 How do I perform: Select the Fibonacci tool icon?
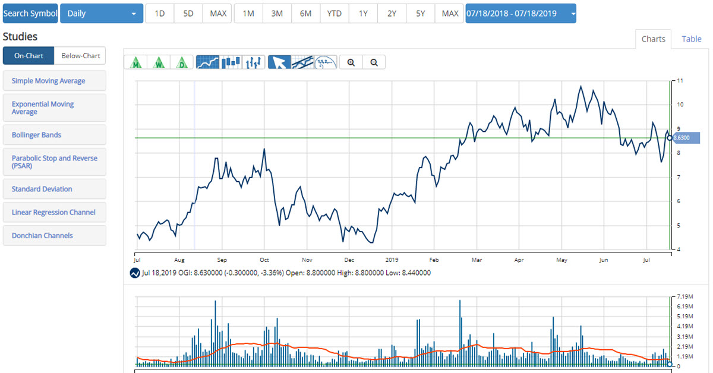[326, 62]
